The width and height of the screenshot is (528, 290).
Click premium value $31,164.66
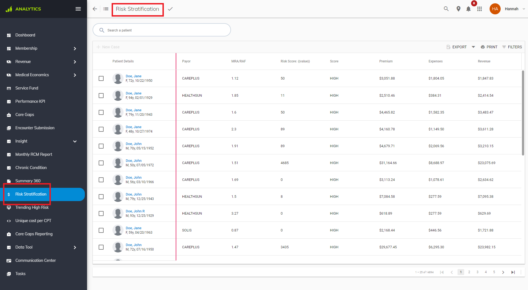[388, 163]
